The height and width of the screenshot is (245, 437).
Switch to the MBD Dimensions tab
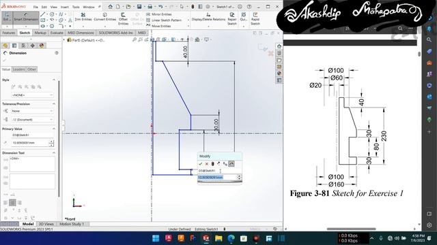[81, 33]
